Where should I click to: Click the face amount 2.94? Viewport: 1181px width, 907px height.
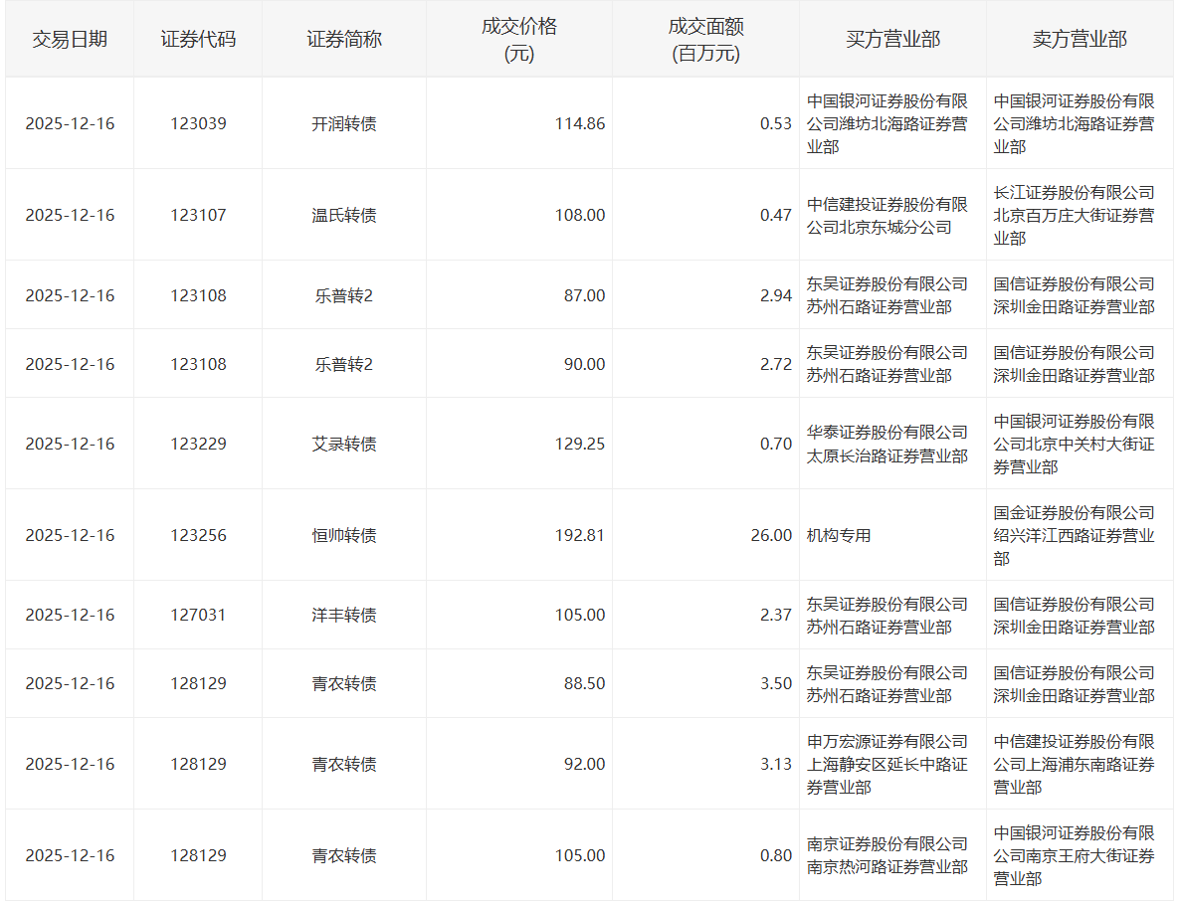776,295
